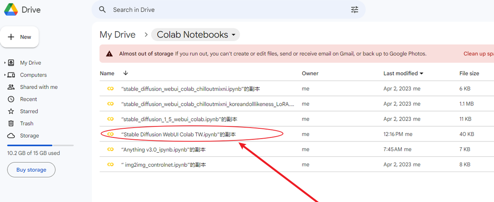
Task: Click the 8 KB file size
Action: click(x=465, y=165)
